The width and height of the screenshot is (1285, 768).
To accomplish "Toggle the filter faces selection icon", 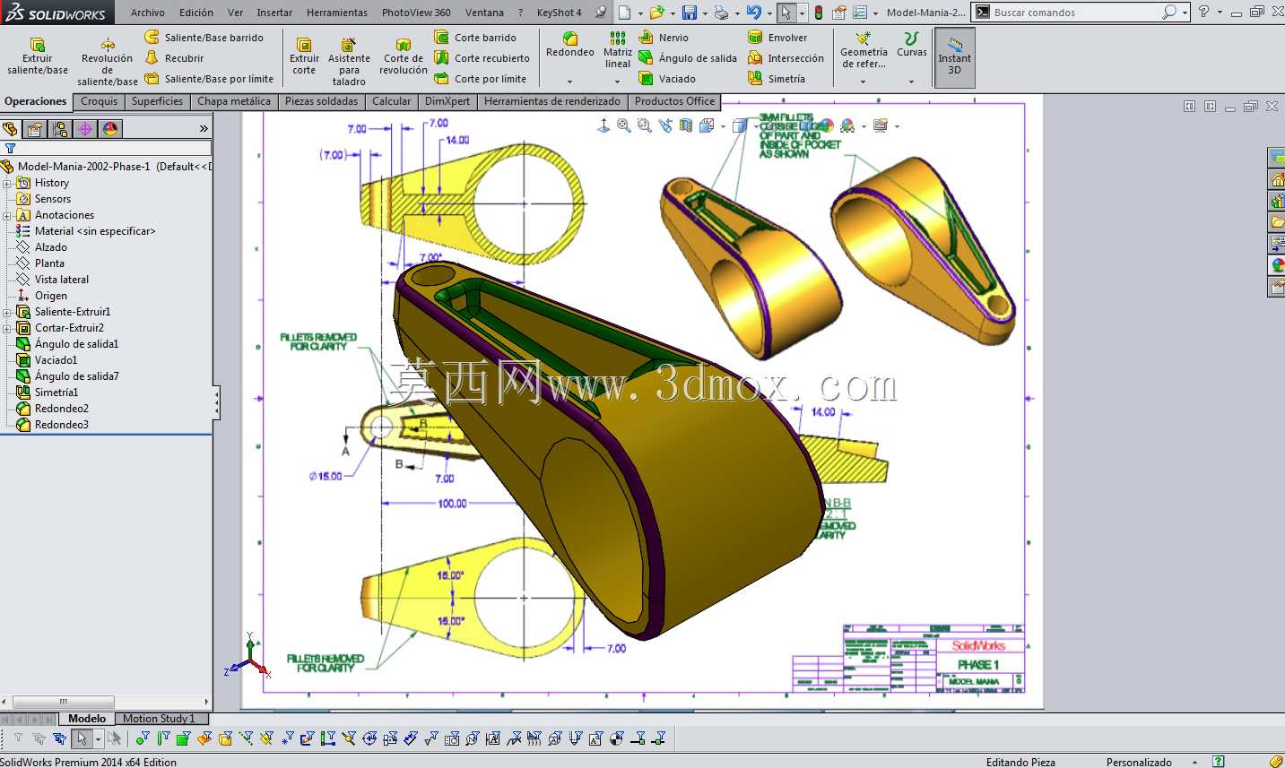I will pyautogui.click(x=183, y=738).
